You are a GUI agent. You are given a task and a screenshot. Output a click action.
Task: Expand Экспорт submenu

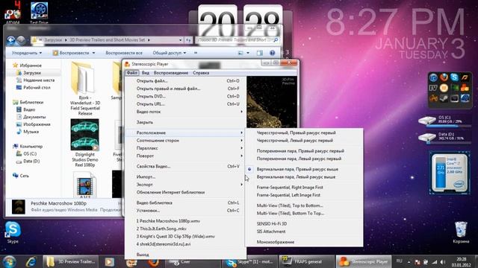click(x=185, y=185)
